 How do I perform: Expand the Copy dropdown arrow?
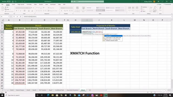(10, 9)
